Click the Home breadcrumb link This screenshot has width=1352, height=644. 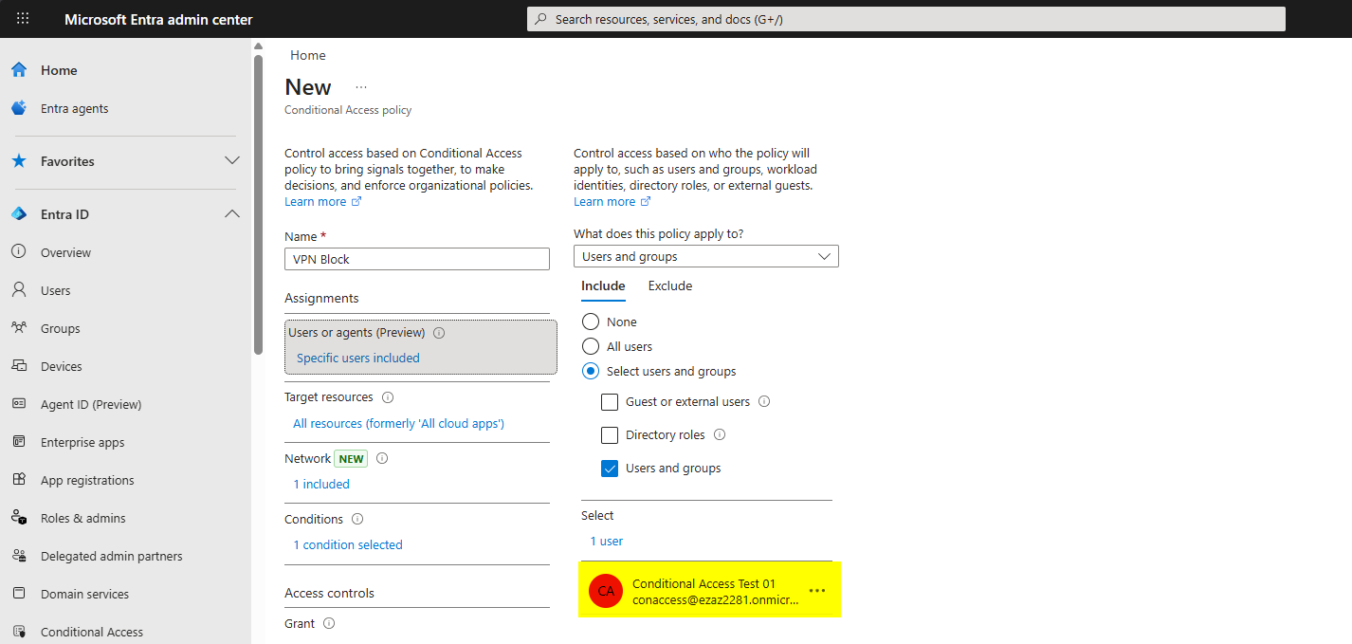coord(308,55)
